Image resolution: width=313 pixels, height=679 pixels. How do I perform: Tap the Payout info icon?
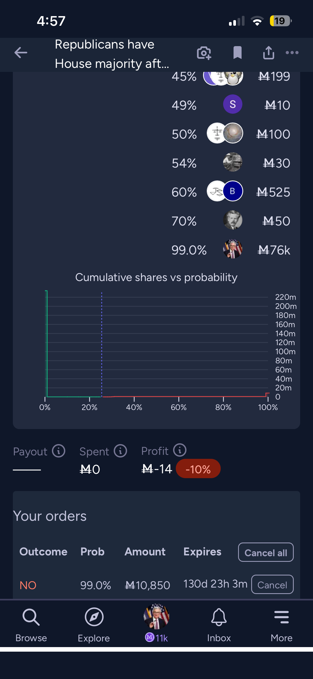click(x=59, y=451)
